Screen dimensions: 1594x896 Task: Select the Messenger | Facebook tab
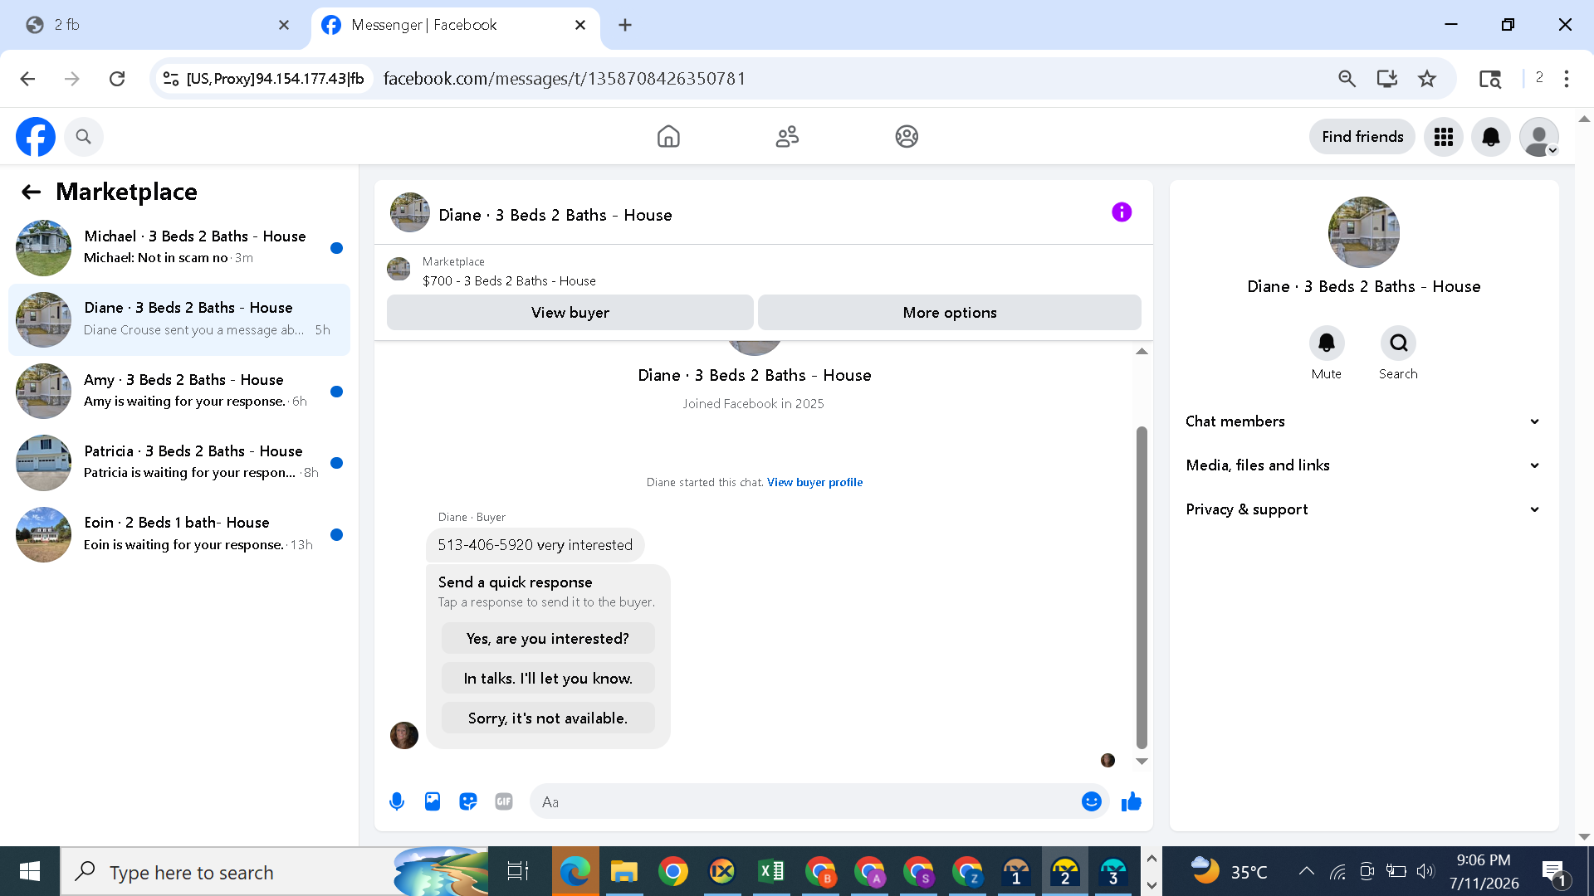coord(455,25)
